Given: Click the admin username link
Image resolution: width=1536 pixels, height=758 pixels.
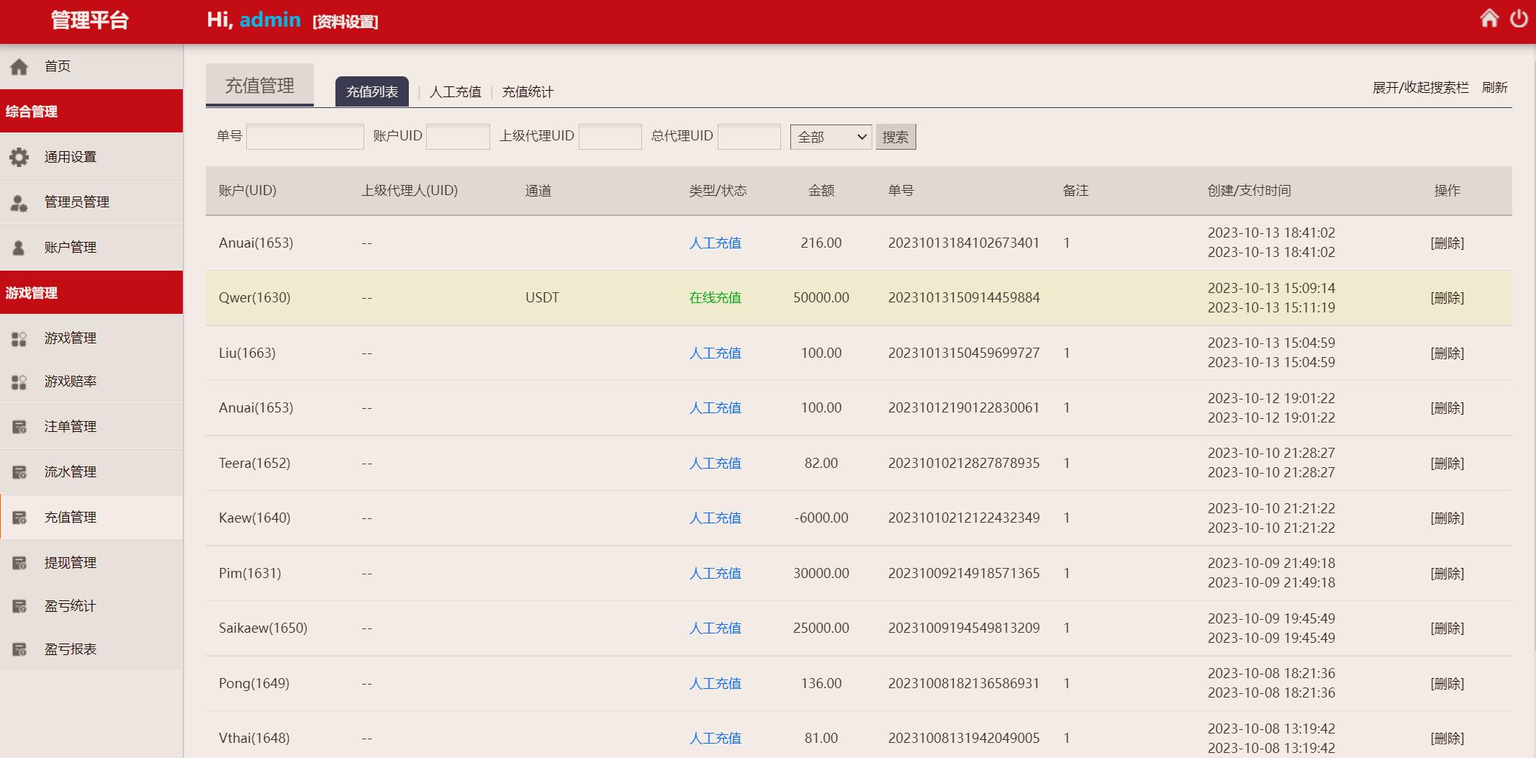Looking at the screenshot, I should [x=270, y=19].
